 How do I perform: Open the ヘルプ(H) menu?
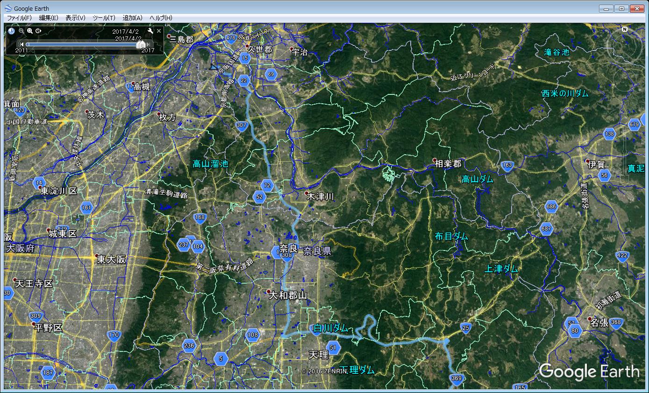click(161, 18)
